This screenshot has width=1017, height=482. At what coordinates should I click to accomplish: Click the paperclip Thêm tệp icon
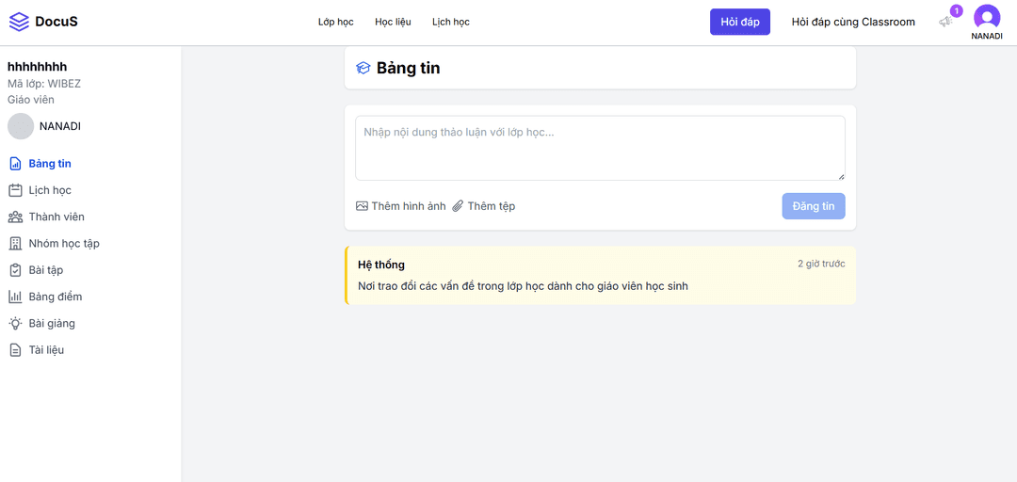(x=458, y=206)
